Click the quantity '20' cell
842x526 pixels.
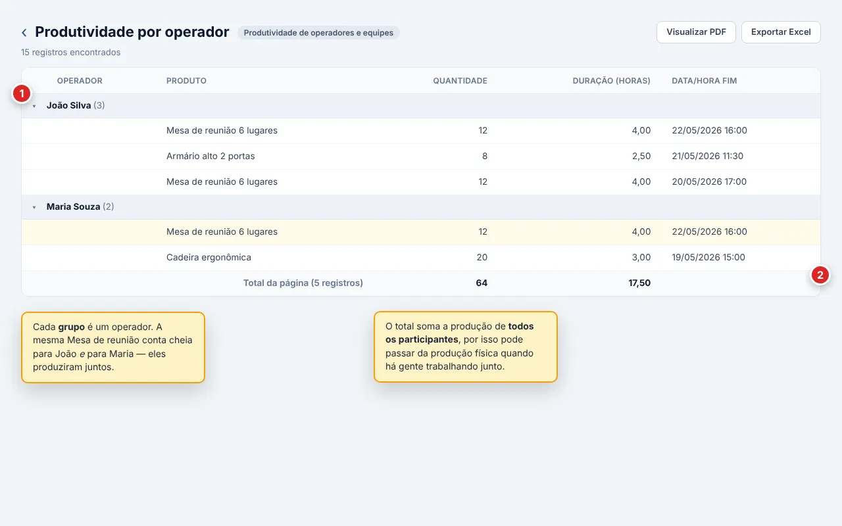pyautogui.click(x=482, y=257)
